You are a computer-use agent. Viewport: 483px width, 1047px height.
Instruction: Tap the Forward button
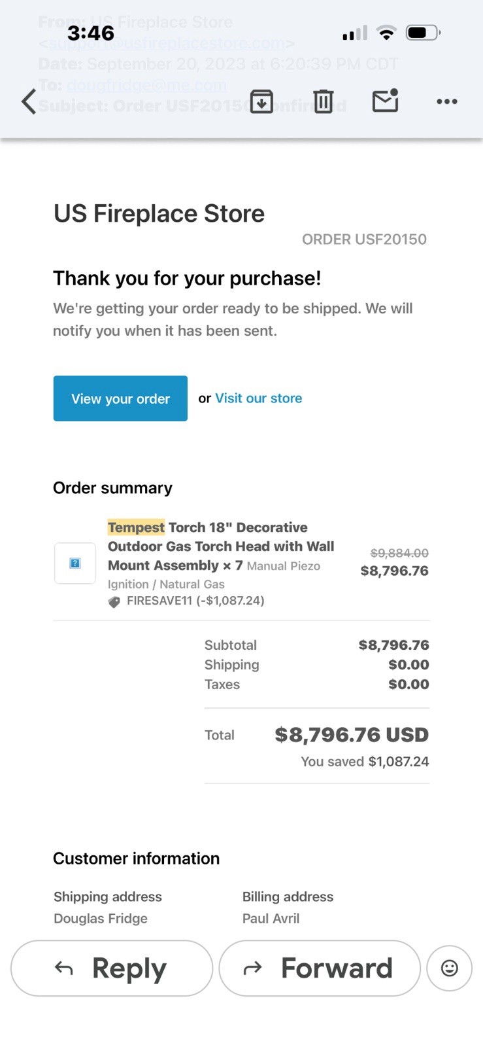point(319,968)
